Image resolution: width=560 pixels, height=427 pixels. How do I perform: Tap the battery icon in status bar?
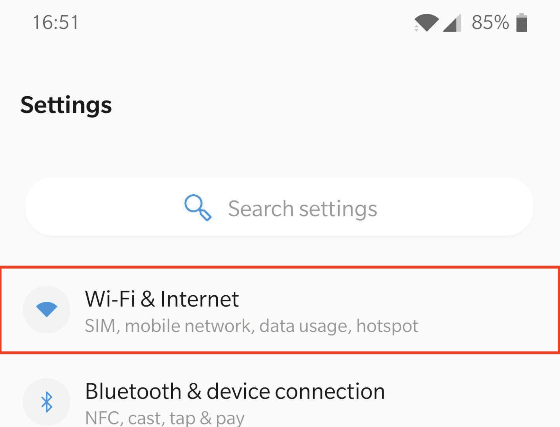coord(522,23)
